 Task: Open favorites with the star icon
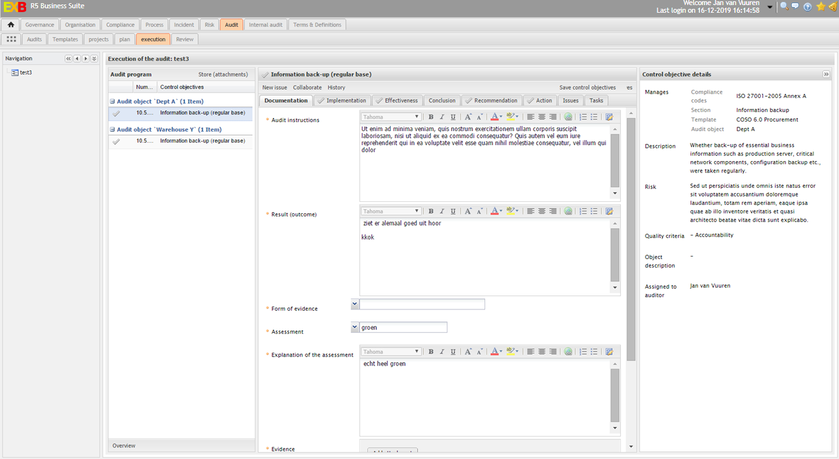pos(821,7)
